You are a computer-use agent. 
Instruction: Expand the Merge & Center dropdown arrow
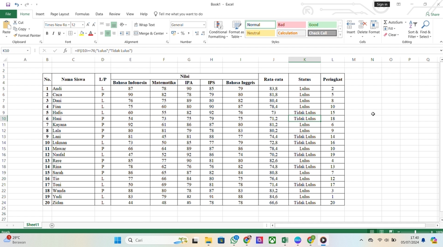click(167, 33)
